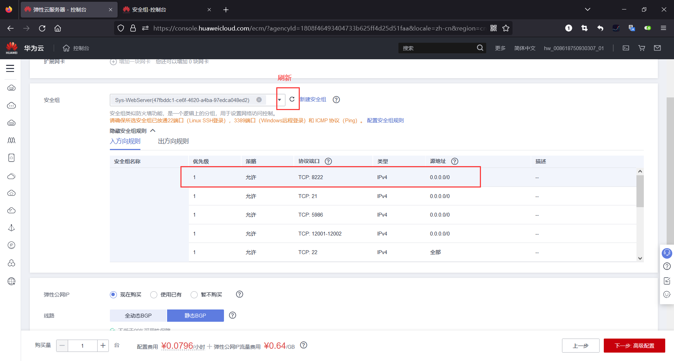The height and width of the screenshot is (361, 674).
Task: Open a new browser tab
Action: point(226,10)
